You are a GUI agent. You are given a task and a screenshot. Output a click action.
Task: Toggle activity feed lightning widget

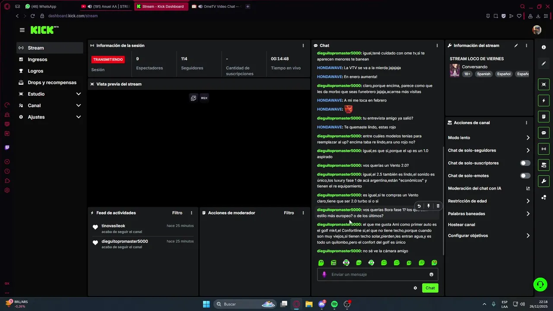[x=544, y=101]
